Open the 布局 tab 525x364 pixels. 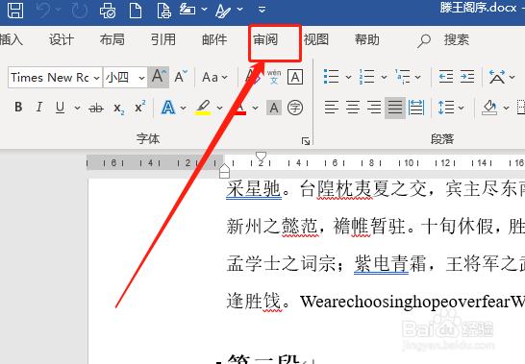pyautogui.click(x=112, y=39)
